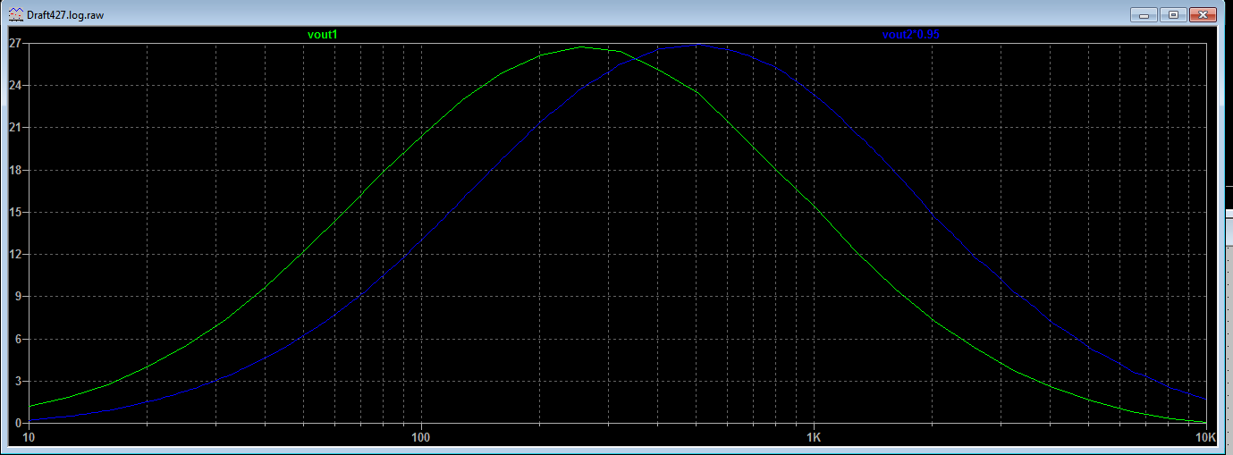Click the 12 label on vertical axis
1233x455 pixels.
15,254
